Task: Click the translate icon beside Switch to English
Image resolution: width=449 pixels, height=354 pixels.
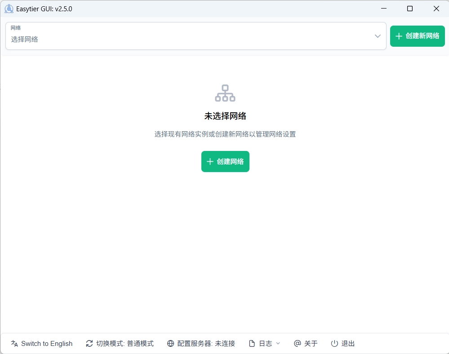Action: click(14, 344)
